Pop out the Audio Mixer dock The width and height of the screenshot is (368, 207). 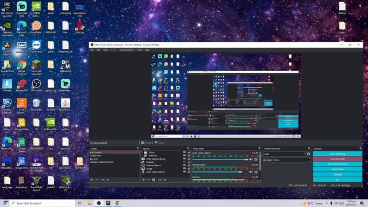pos(259,148)
